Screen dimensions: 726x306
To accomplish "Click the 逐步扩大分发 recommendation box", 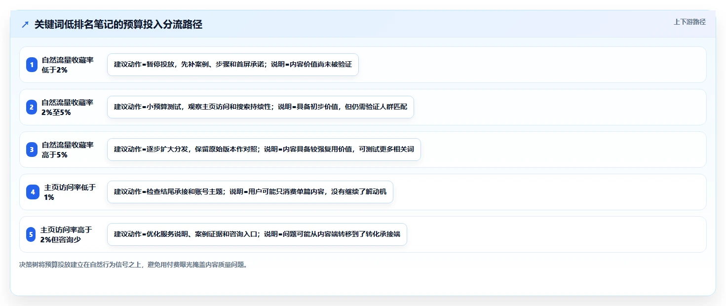I will [264, 150].
